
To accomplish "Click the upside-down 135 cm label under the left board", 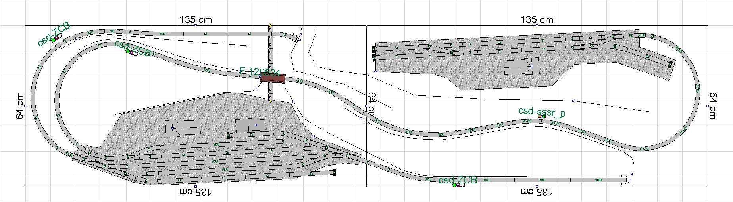I will (195, 192).
